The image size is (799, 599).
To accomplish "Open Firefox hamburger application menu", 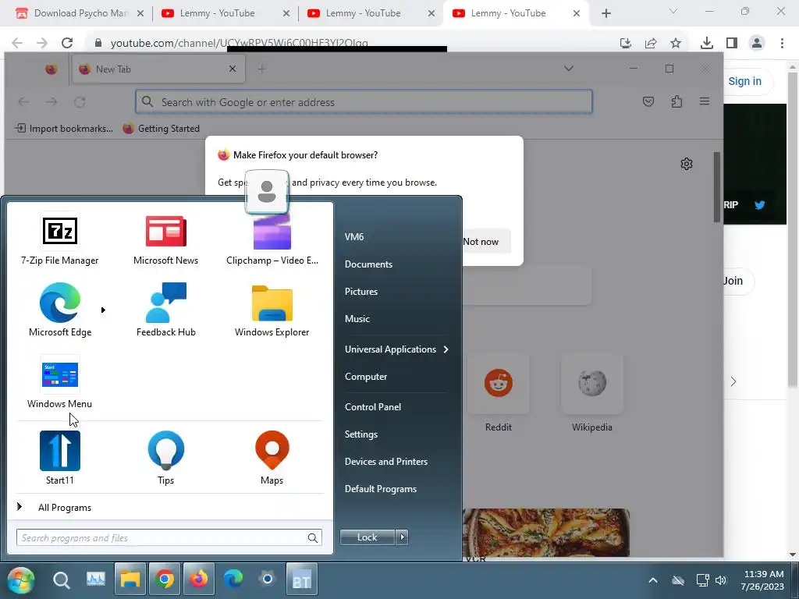I will (x=705, y=101).
